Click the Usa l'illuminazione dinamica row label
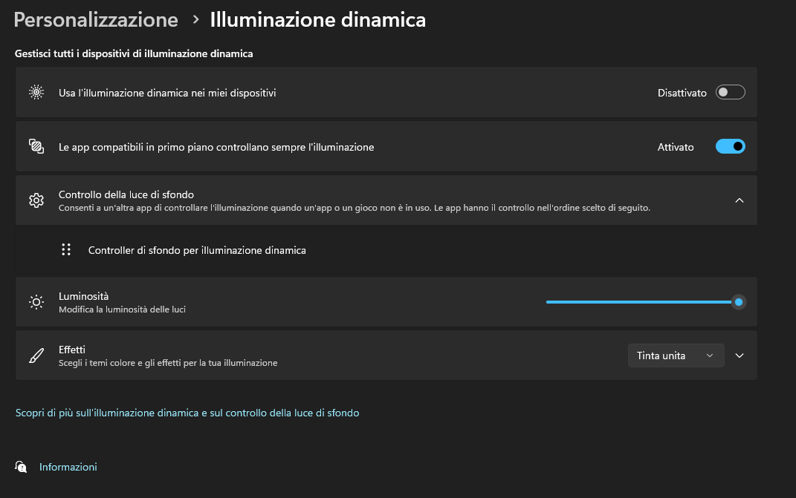The width and height of the screenshot is (796, 498). 167,93
